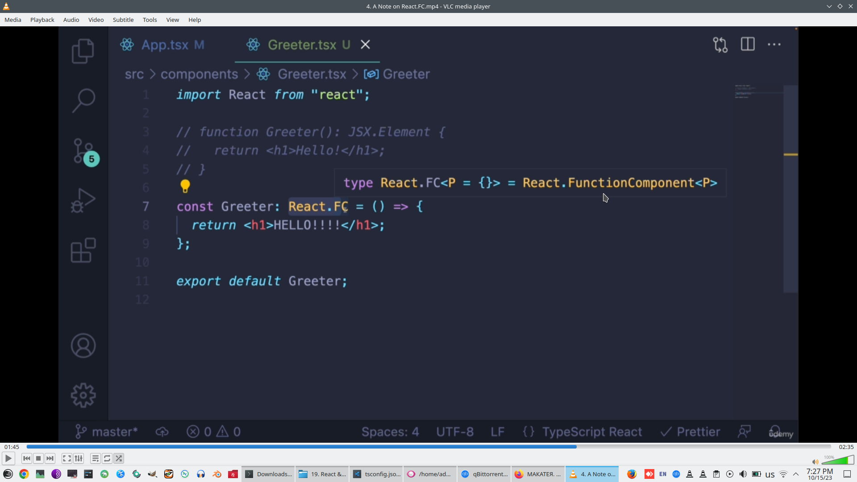
Task: Click the remaining time label 02:35
Action: (x=846, y=447)
